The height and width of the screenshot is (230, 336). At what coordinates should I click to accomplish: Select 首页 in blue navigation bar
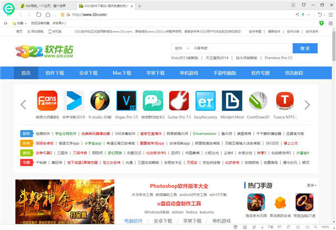coord(26,73)
